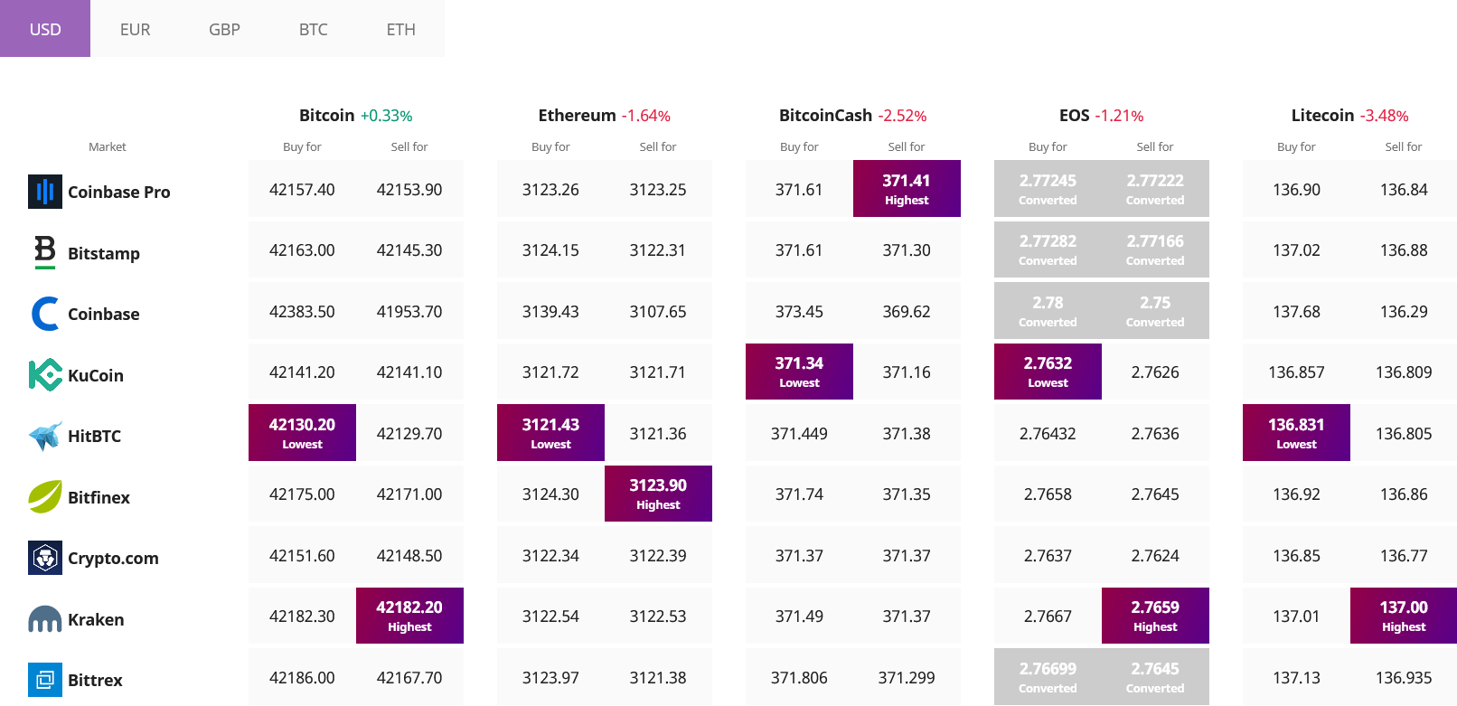Image resolution: width=1457 pixels, height=706 pixels.
Task: Click Bitfinex EOS buy price 2.7658
Action: click(1048, 494)
